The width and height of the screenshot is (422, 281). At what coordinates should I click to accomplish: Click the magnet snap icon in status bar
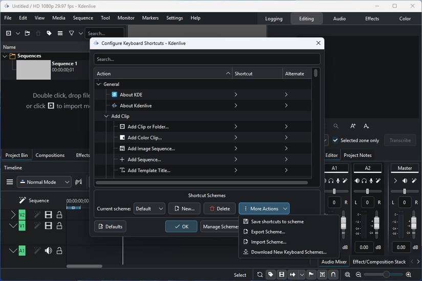pyautogui.click(x=333, y=274)
